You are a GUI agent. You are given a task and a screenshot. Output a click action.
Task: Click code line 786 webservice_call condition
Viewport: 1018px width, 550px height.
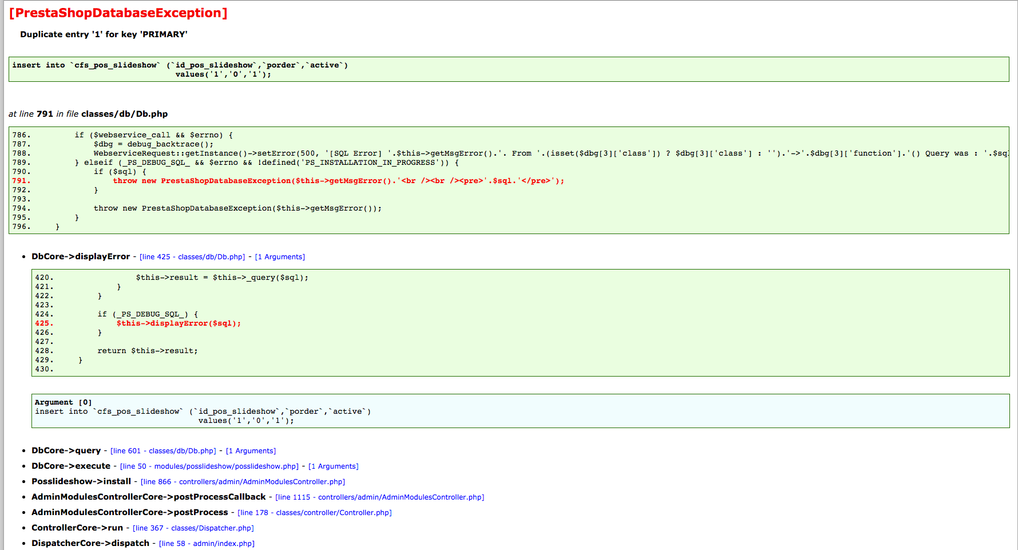[154, 135]
